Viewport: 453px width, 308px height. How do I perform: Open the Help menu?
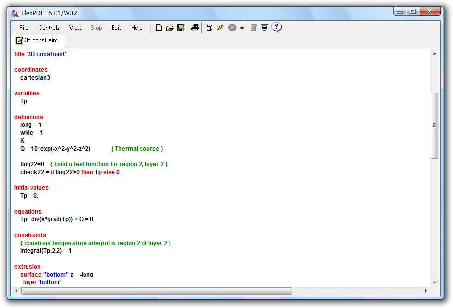click(x=137, y=28)
